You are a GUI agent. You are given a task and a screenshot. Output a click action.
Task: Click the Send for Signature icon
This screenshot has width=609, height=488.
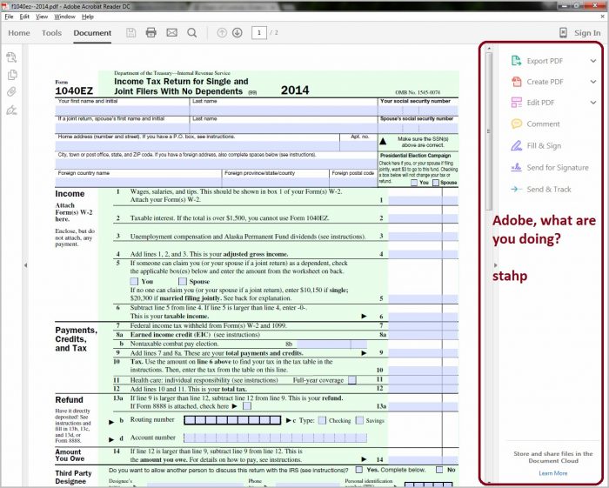[516, 167]
